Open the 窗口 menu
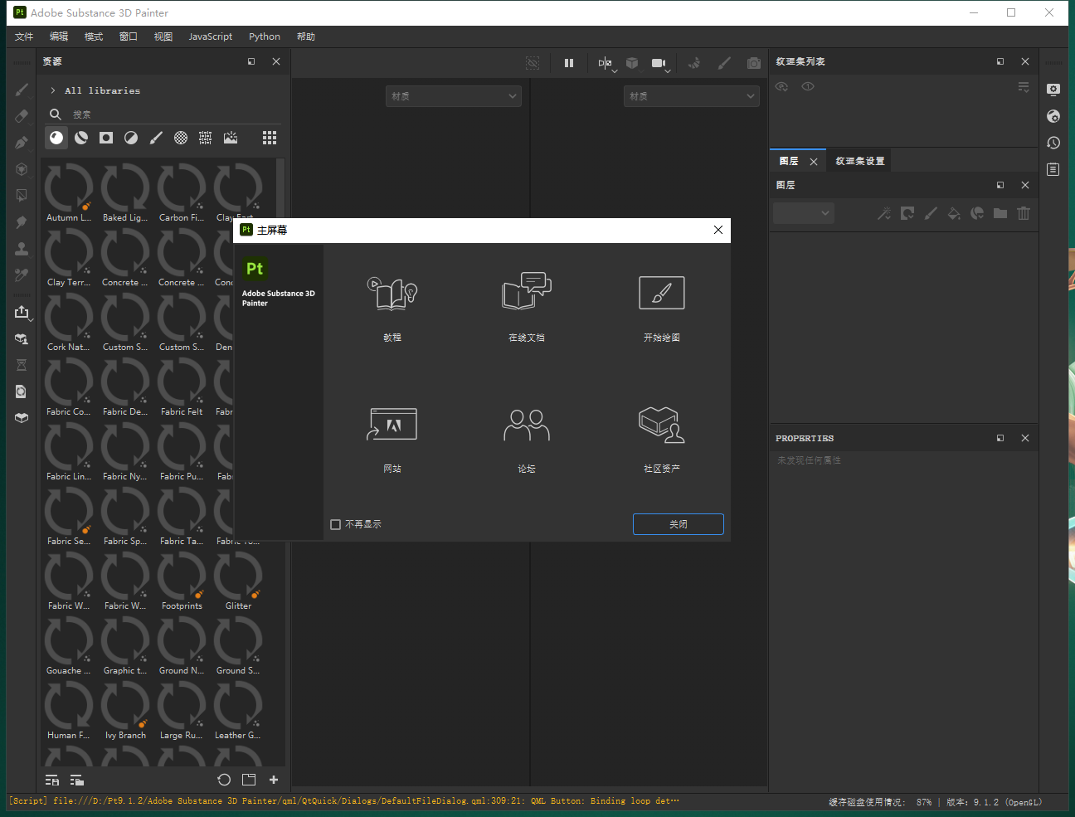This screenshot has height=817, width=1075. coord(129,36)
